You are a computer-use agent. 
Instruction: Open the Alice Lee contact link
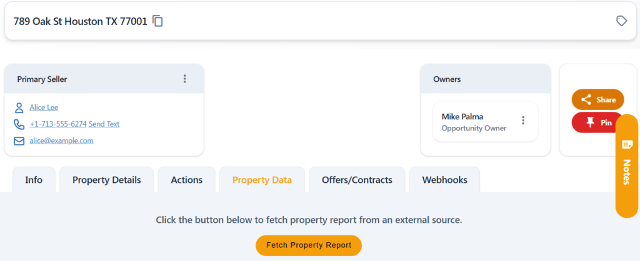click(44, 107)
